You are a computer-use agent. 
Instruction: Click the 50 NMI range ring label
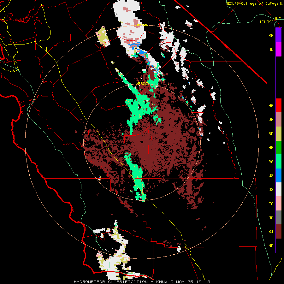pos(142,84)
